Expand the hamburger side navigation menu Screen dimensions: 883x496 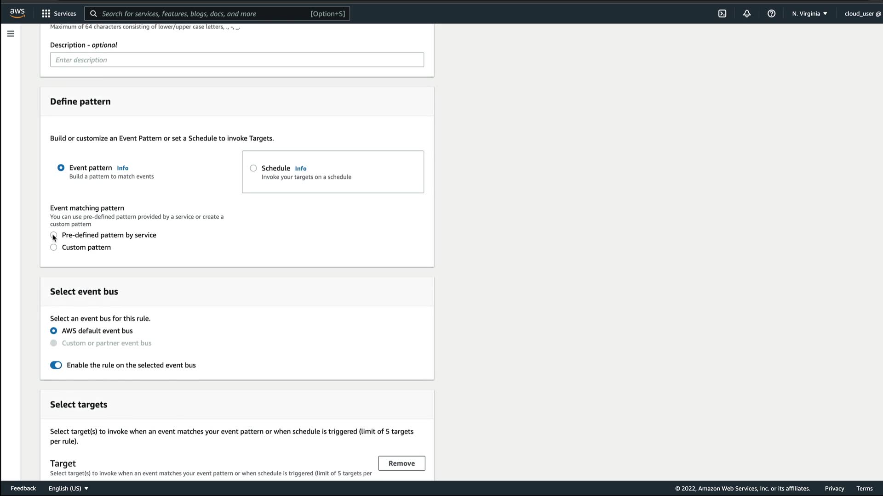[11, 34]
